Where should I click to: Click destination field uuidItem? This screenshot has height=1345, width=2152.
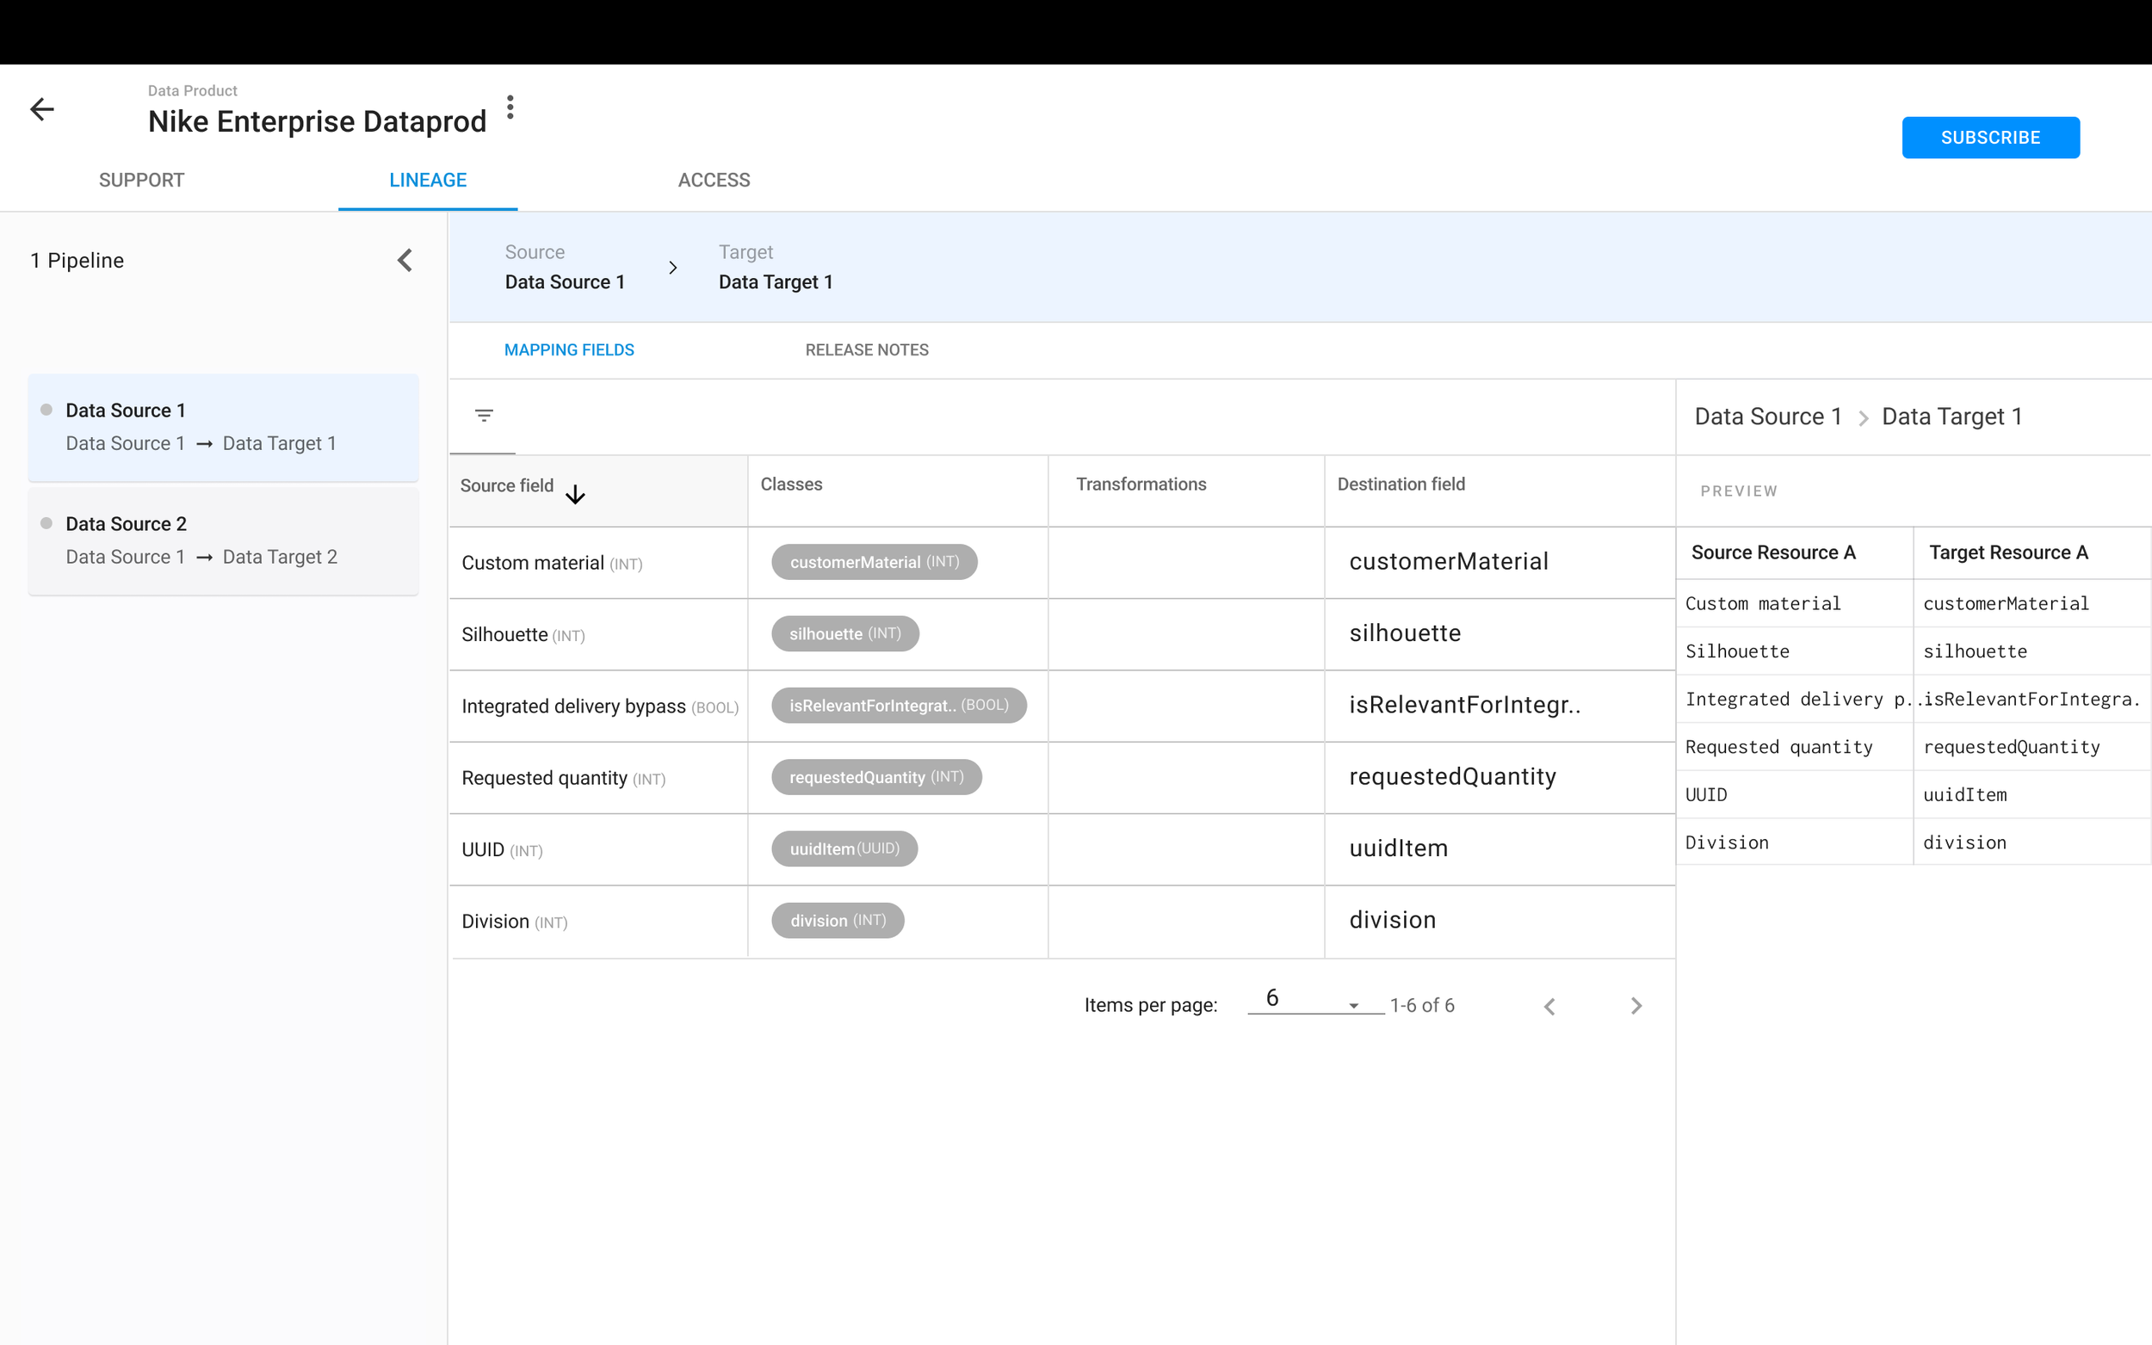tap(1398, 848)
